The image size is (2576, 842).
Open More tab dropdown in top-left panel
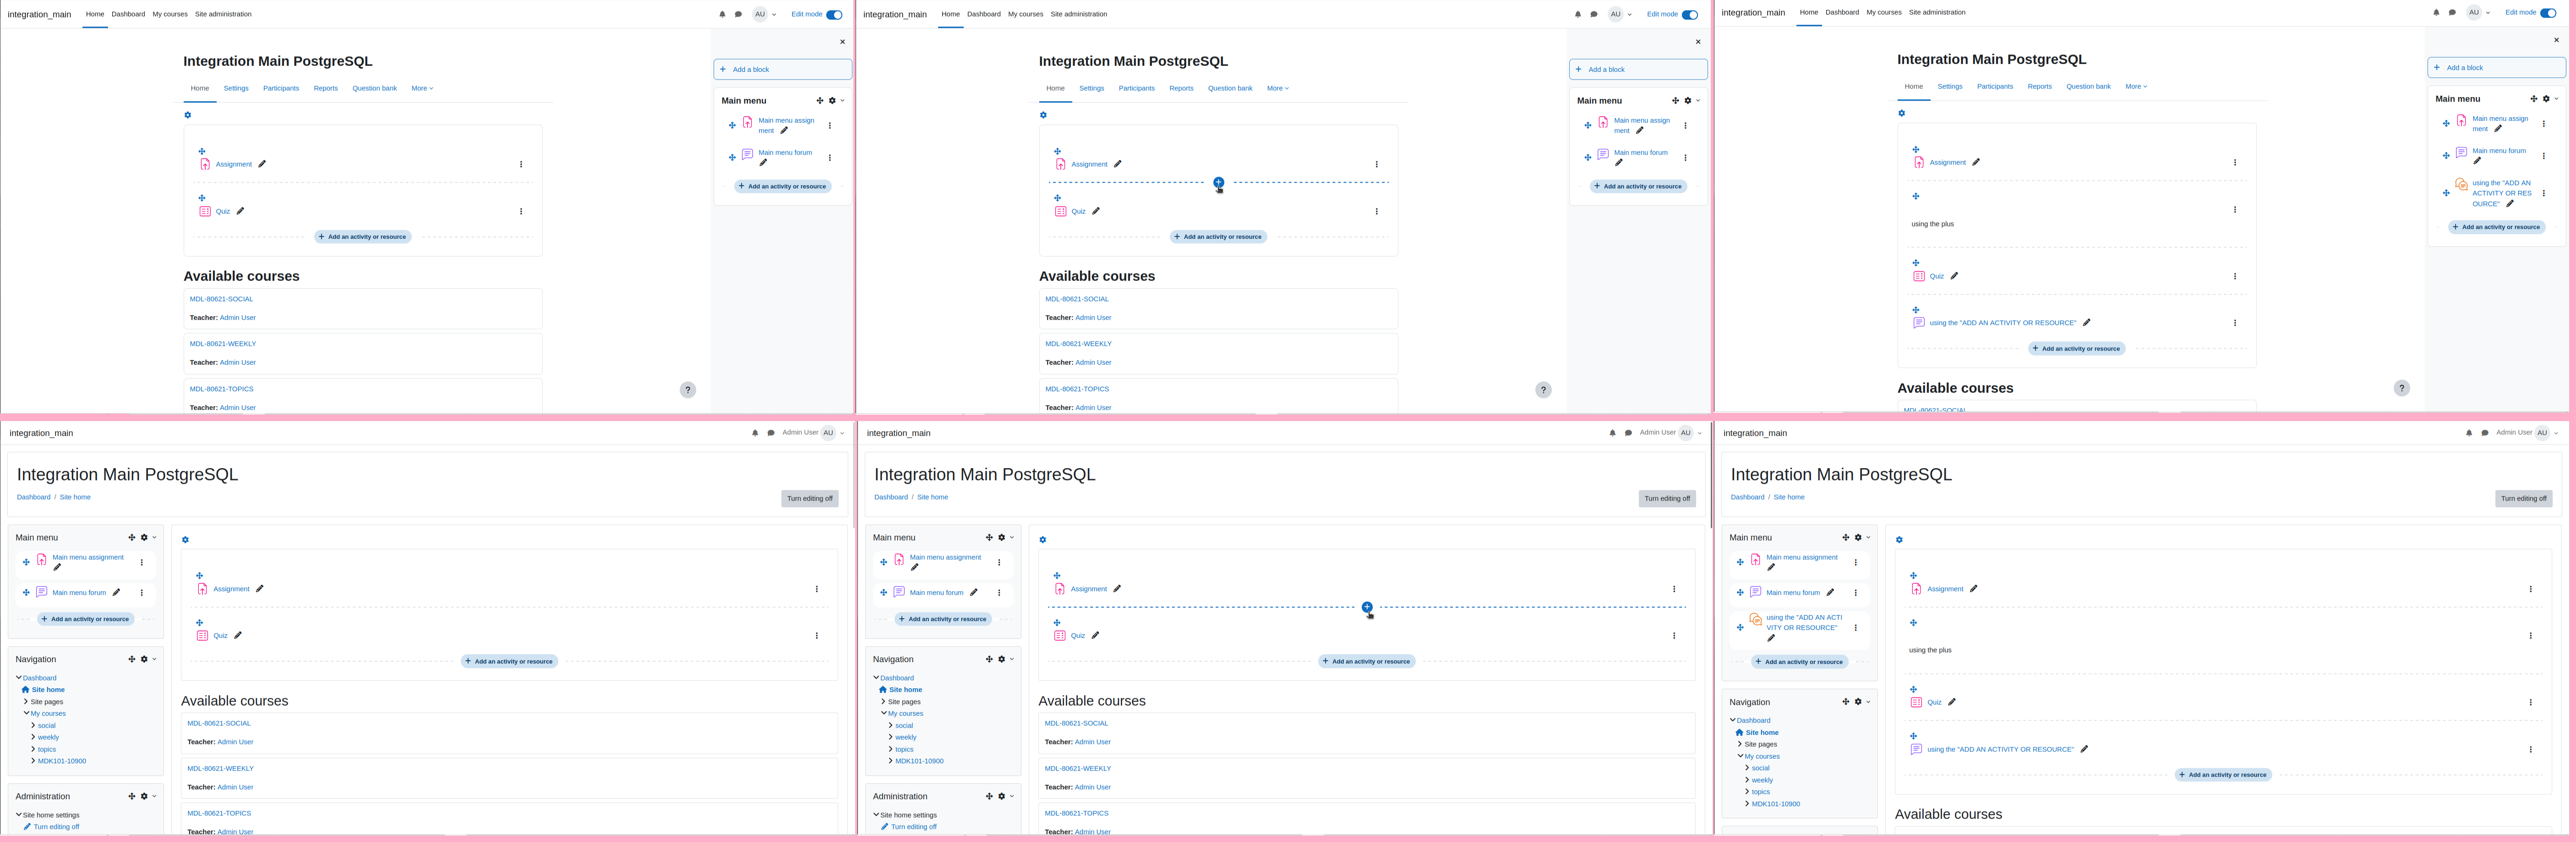pyautogui.click(x=422, y=89)
